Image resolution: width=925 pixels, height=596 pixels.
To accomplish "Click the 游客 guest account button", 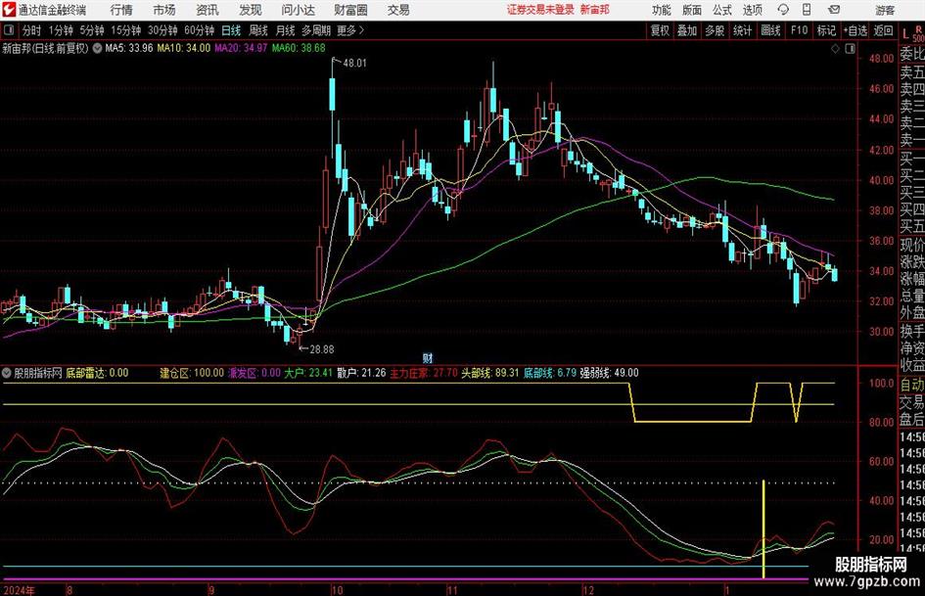I will coord(885,10).
